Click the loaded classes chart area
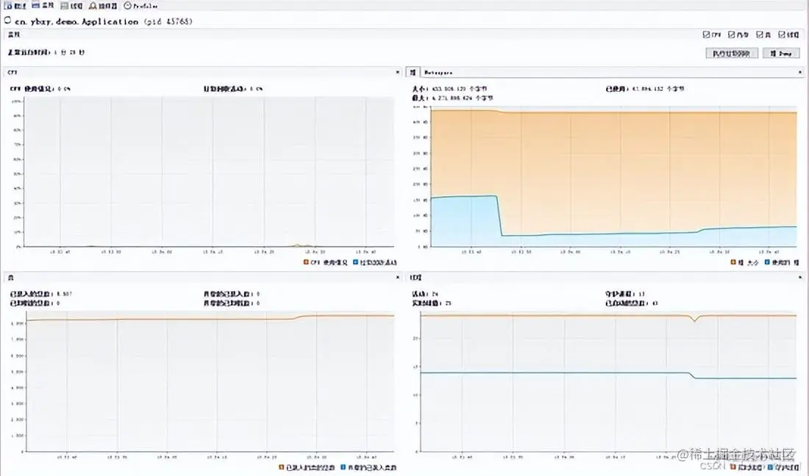Image resolution: width=809 pixels, height=476 pixels. click(x=210, y=381)
